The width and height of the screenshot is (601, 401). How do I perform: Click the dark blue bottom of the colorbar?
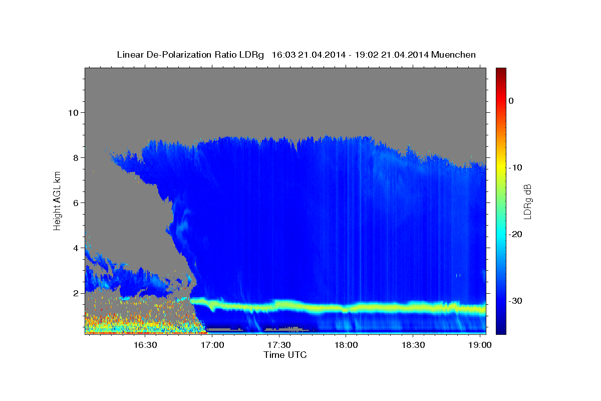click(501, 328)
